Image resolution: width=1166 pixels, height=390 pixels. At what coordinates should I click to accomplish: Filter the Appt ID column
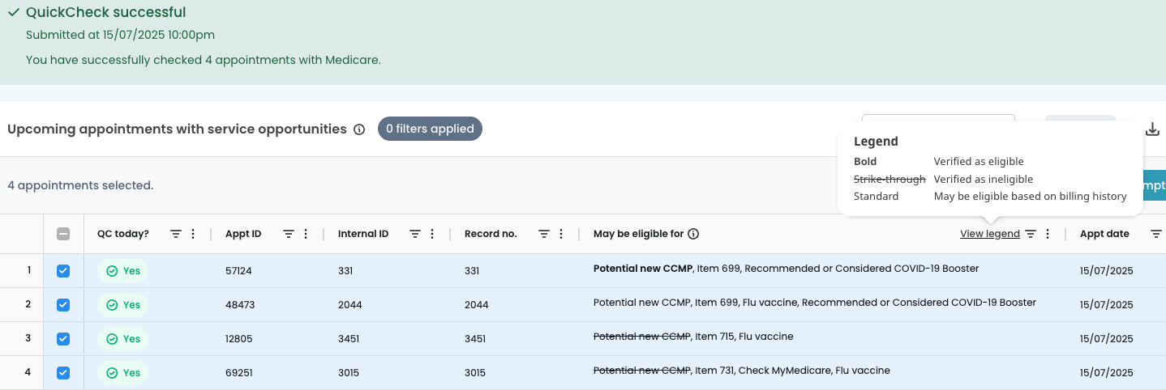pos(289,234)
